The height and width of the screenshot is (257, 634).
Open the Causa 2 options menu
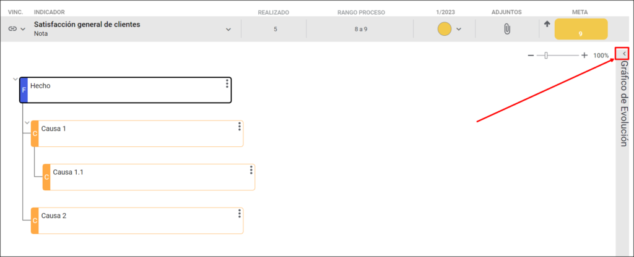[x=240, y=213]
